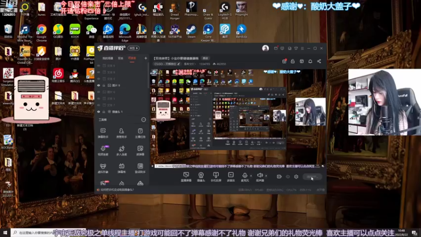This screenshot has height=237, width=421.
Task: Click the record video icon beside settings
Action: tap(279, 176)
